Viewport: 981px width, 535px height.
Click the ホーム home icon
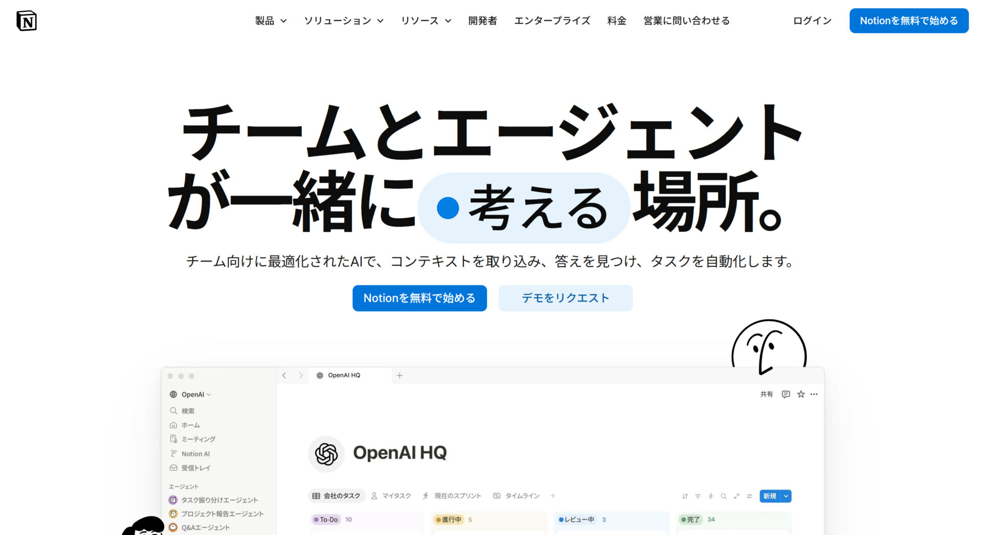173,425
